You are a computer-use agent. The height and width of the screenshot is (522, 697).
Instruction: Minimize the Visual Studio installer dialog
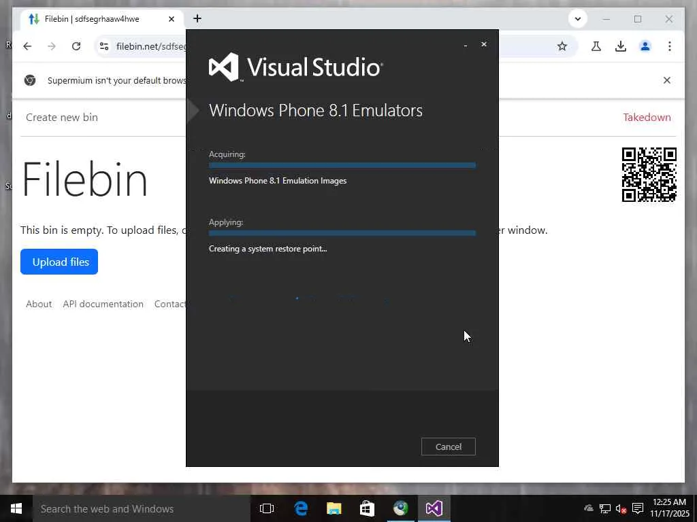coord(466,46)
